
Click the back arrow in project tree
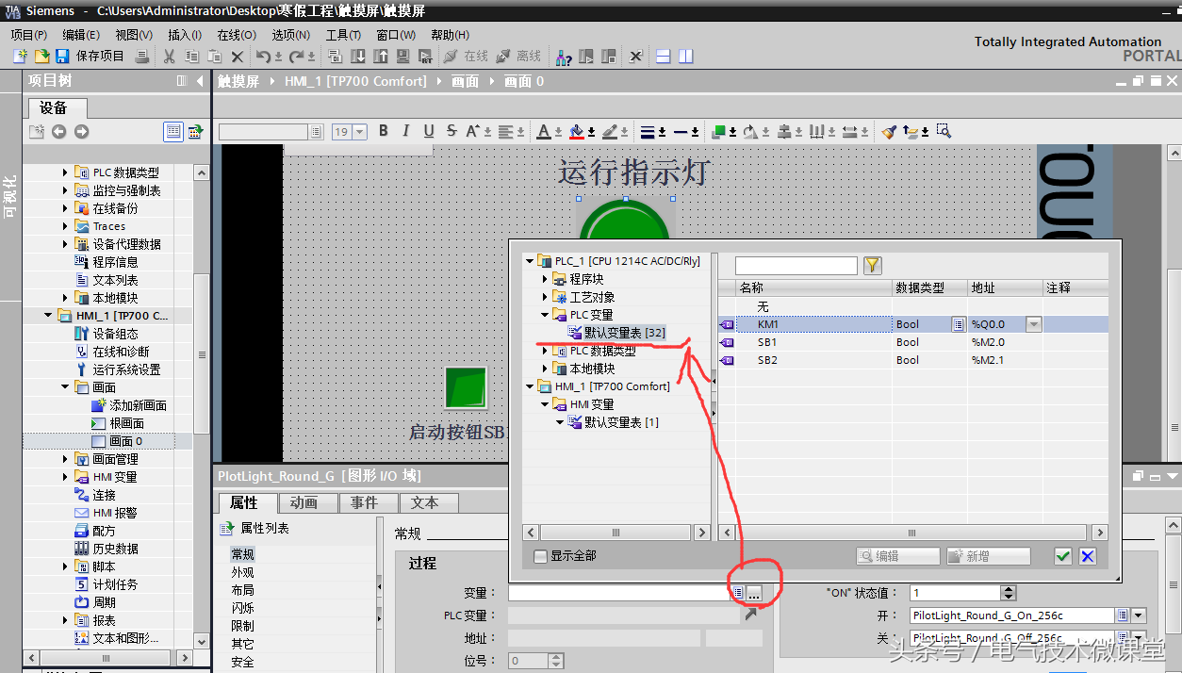pyautogui.click(x=58, y=131)
